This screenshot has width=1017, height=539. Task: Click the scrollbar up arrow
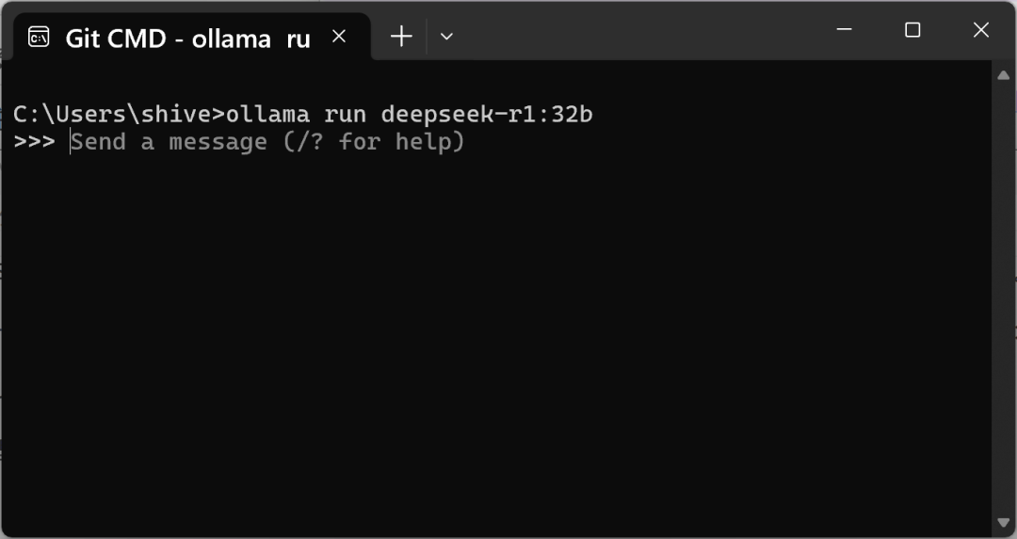(x=1003, y=76)
